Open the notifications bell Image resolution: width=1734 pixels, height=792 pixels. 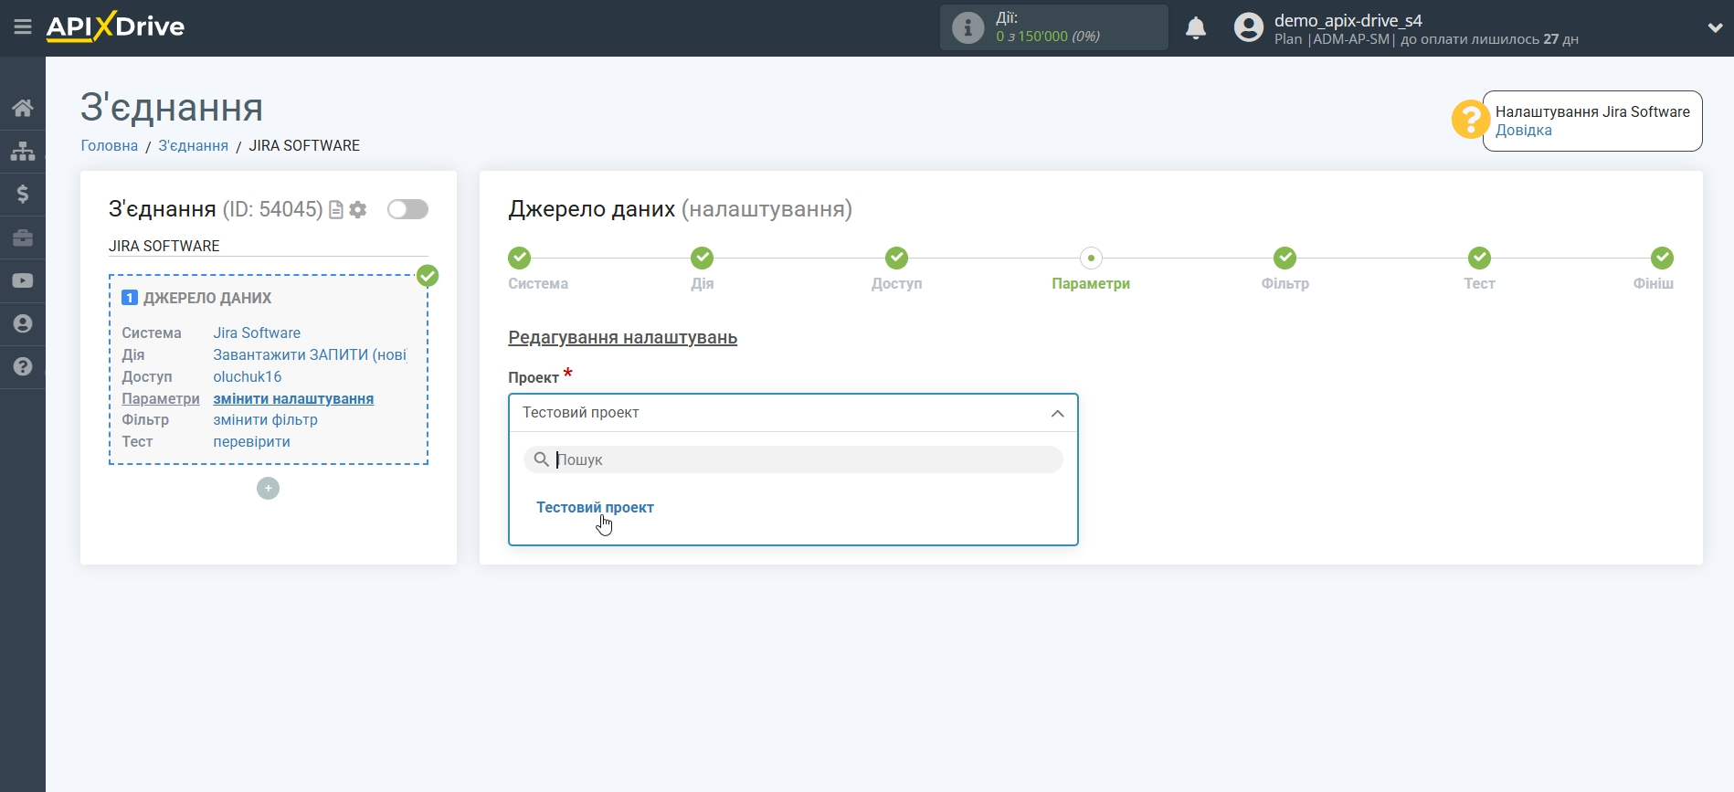pyautogui.click(x=1196, y=28)
